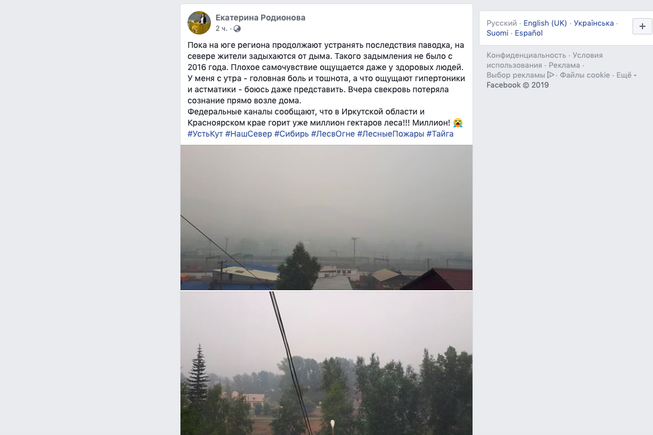Switch language to Suomi
Image resolution: width=653 pixels, height=435 pixels.
[497, 33]
